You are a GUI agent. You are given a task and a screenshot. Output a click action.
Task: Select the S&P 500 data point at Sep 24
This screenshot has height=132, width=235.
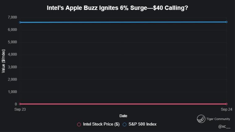coord(226,22)
